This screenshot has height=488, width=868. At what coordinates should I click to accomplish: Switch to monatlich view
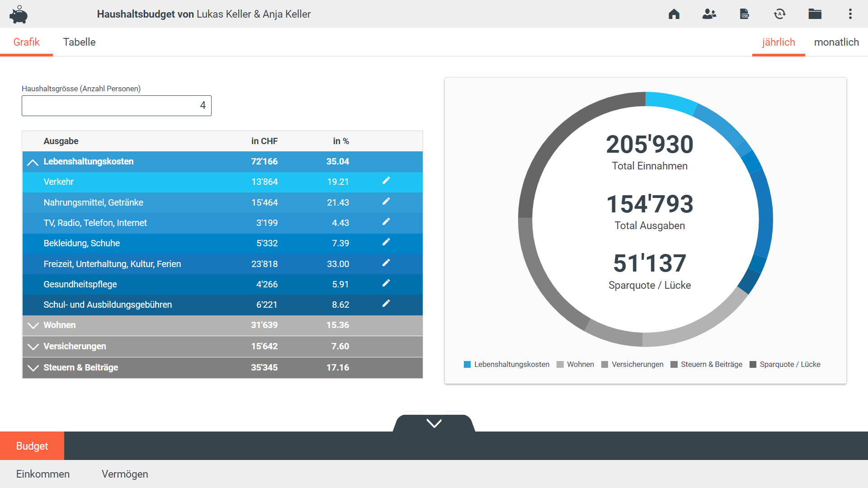(836, 42)
